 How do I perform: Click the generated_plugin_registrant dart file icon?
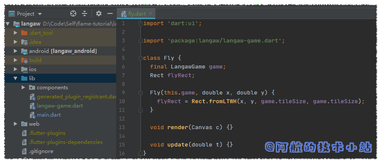click(x=33, y=97)
